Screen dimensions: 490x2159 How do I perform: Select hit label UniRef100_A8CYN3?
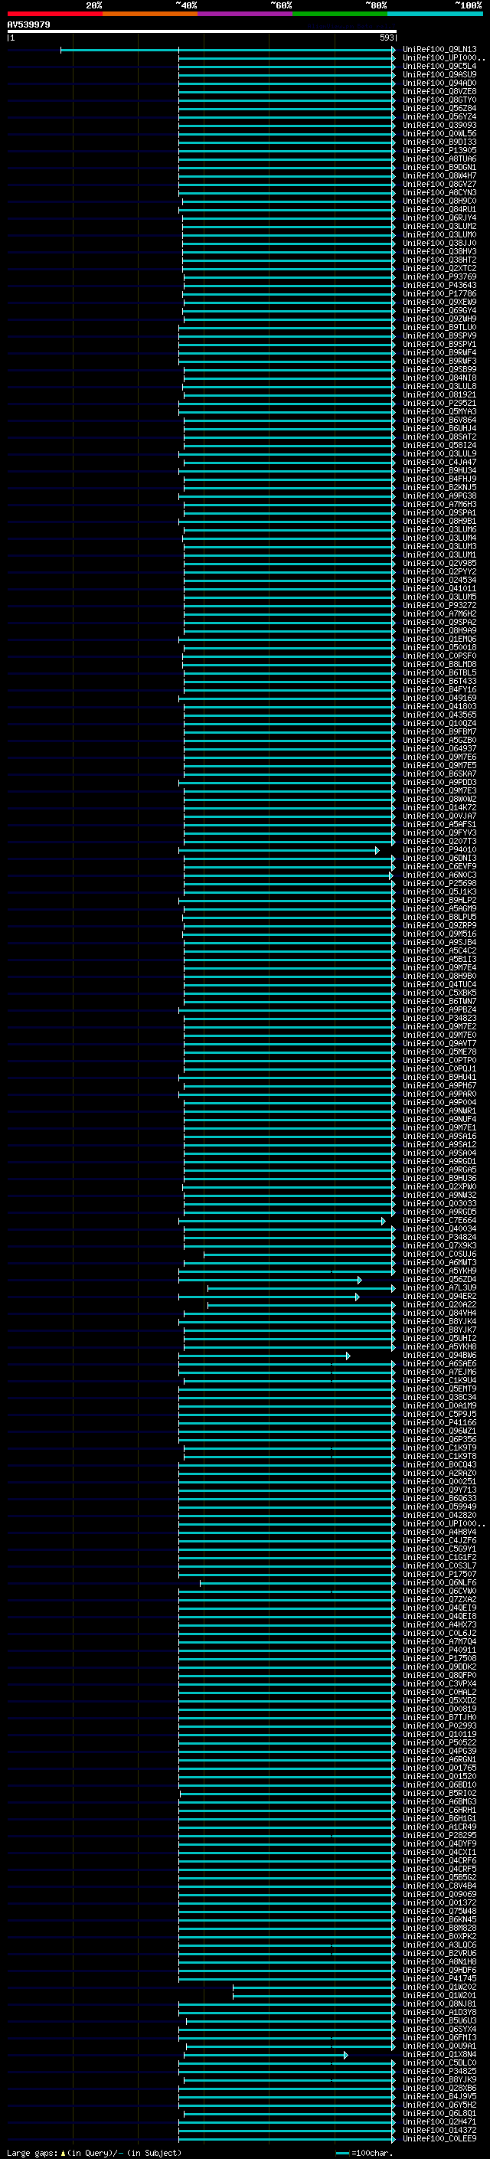tap(439, 193)
